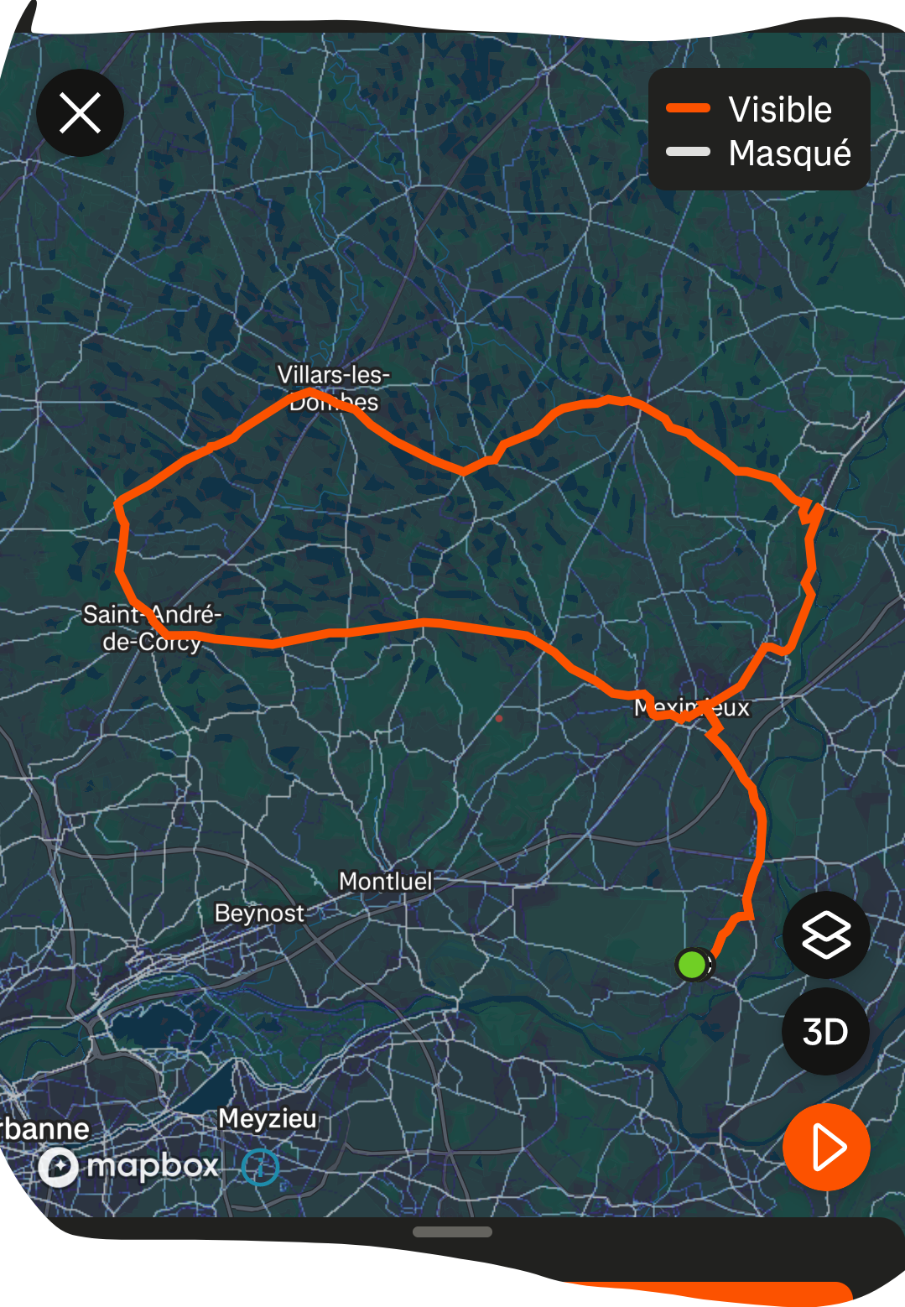905x1307 pixels.
Task: Tap the Masqué legend label
Action: click(790, 154)
